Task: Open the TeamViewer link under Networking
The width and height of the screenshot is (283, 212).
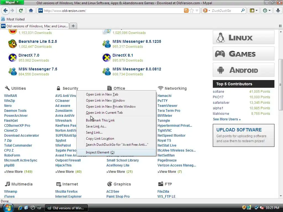Action: (x=167, y=106)
